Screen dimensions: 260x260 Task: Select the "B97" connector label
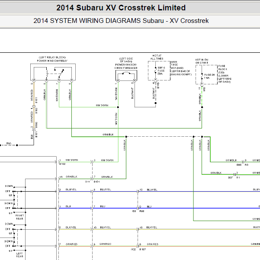click(x=231, y=178)
